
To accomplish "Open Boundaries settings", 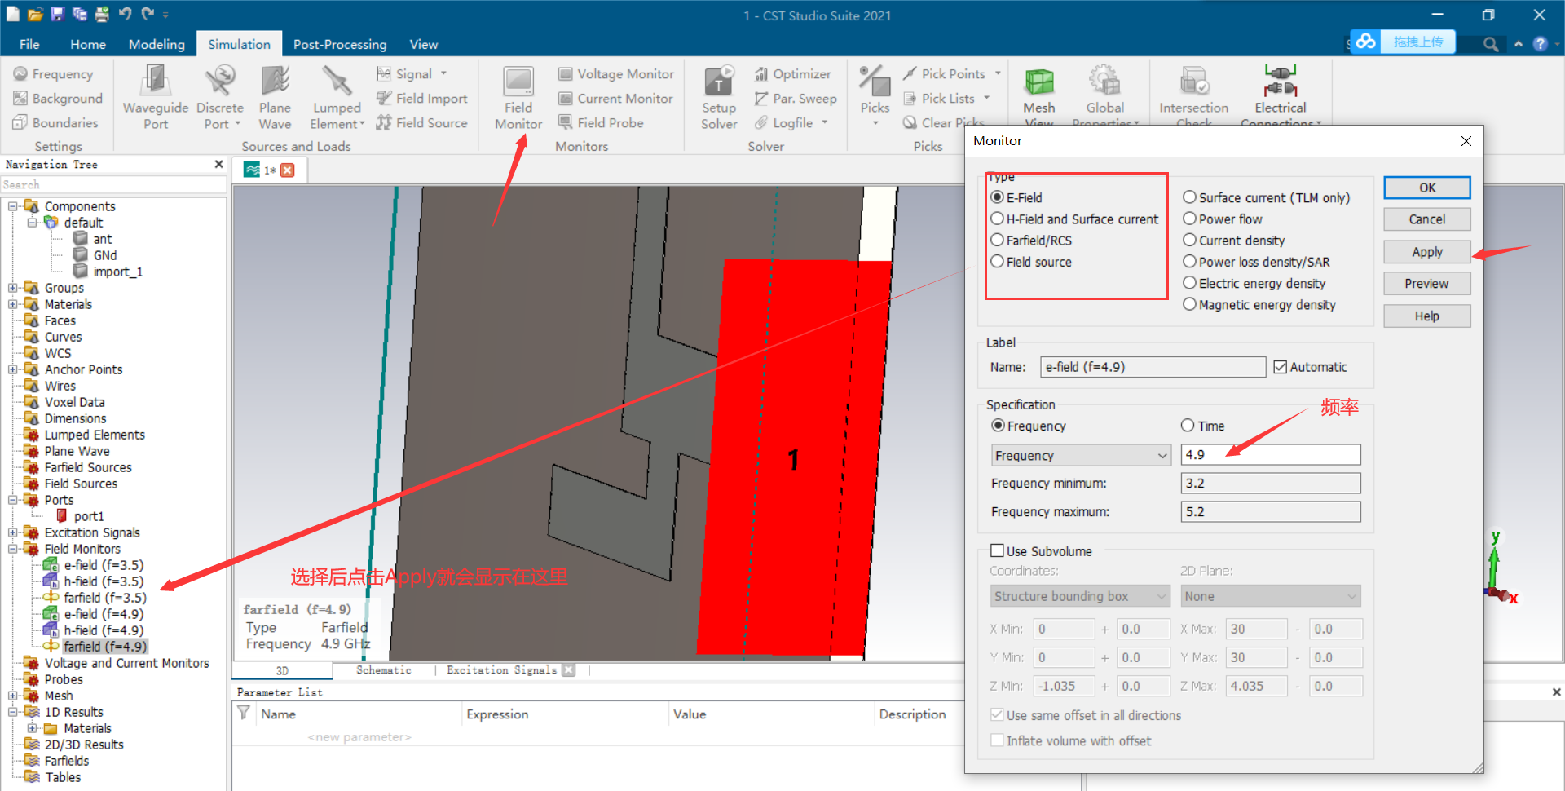I will [55, 123].
